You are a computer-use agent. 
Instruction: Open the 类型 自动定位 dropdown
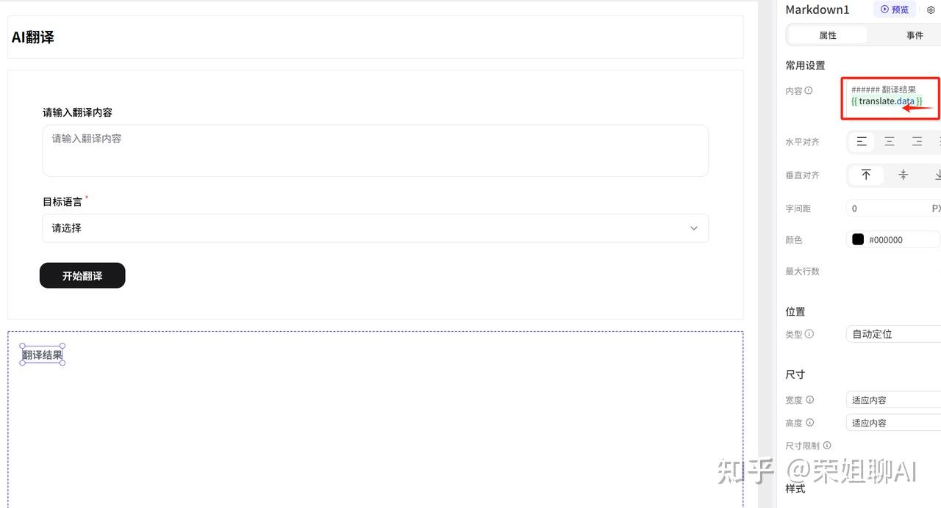[x=893, y=334]
